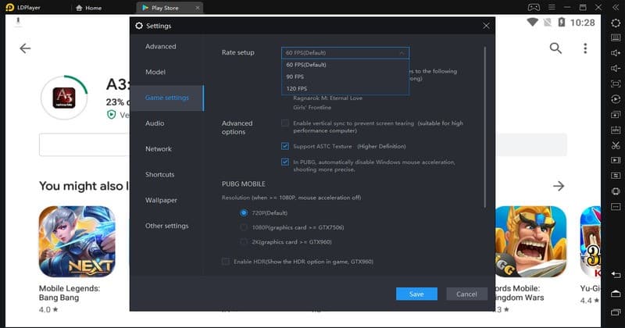The image size is (625, 328).
Task: Switch to the Home tab
Action: pyautogui.click(x=89, y=8)
